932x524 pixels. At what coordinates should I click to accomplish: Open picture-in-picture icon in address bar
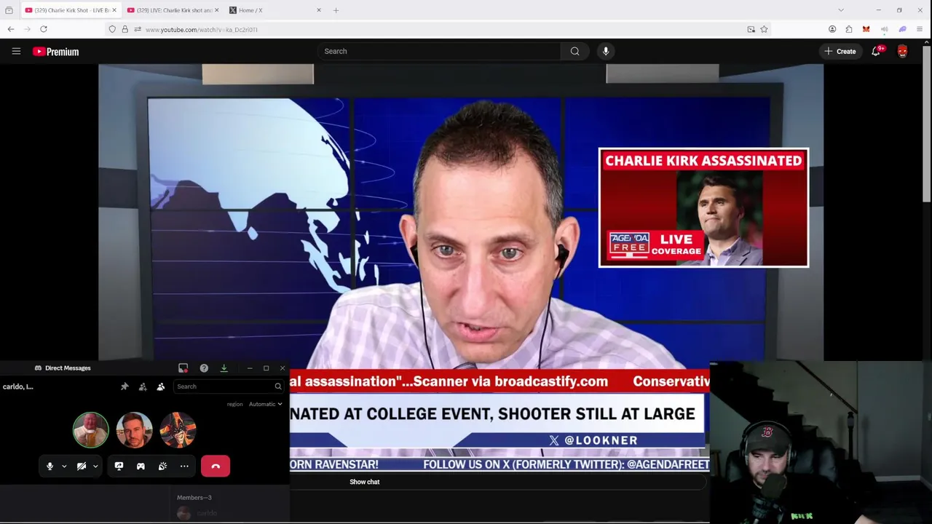tap(751, 29)
